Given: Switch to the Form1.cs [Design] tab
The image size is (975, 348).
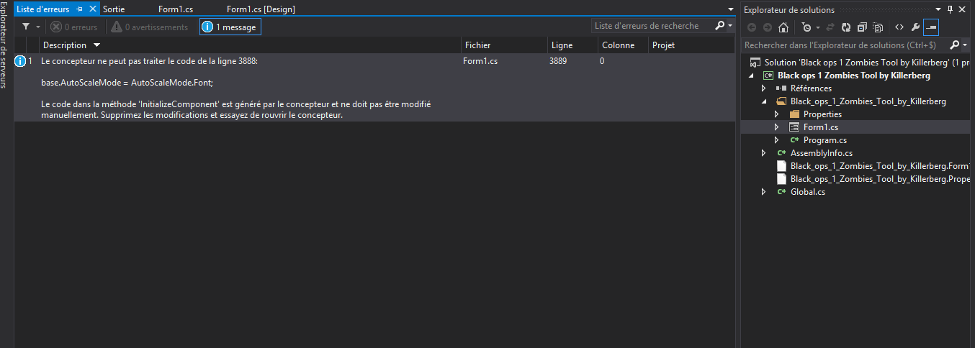Looking at the screenshot, I should point(261,9).
